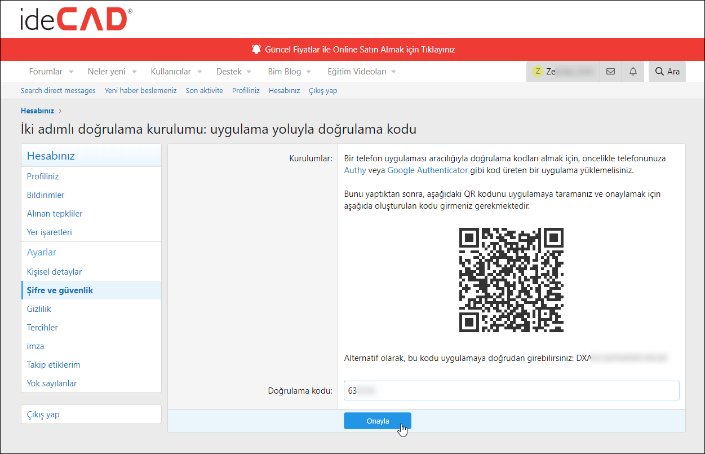This screenshot has width=705, height=454.
Task: Select Yok sayılanlar in the sidebar
Action: tap(91, 384)
